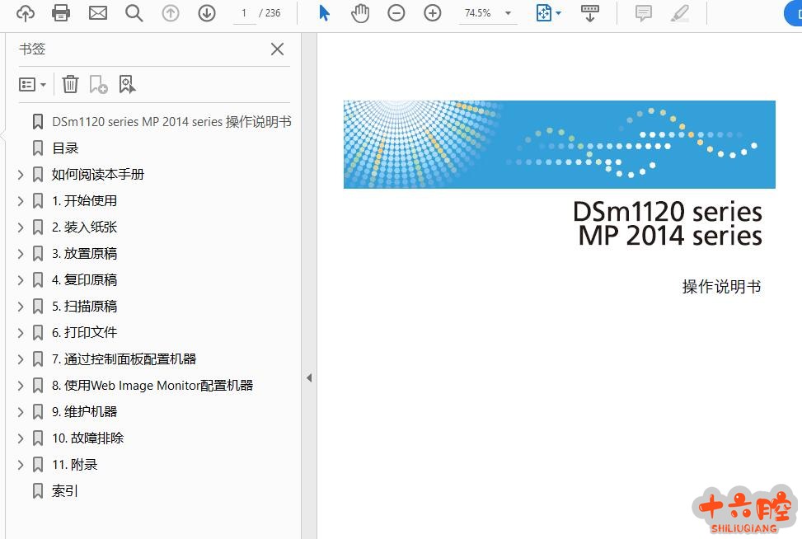Click the zoom out minus icon
This screenshot has height=539, width=802.
(396, 13)
